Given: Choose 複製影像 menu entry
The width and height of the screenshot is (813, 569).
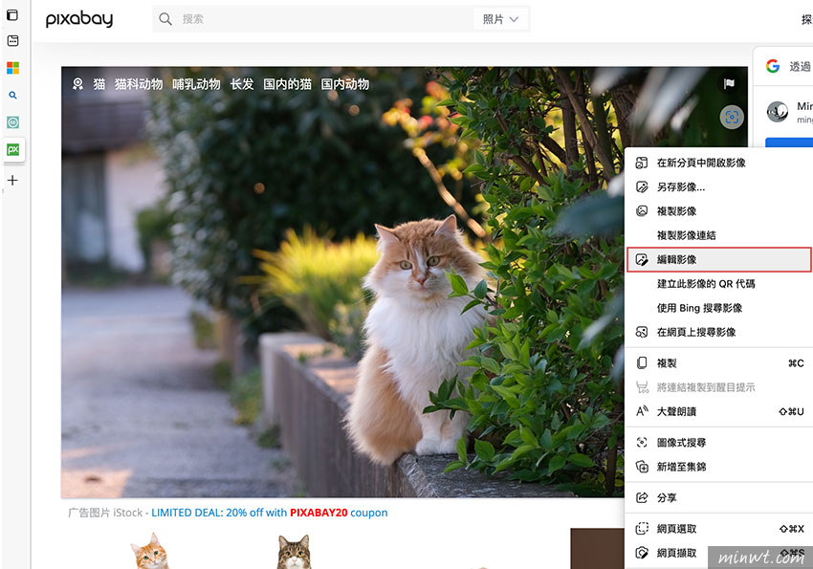Looking at the screenshot, I should click(718, 211).
